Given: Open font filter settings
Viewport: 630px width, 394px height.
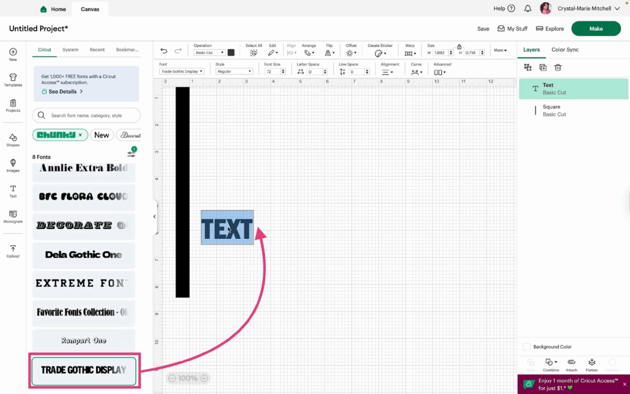Looking at the screenshot, I should [x=132, y=153].
